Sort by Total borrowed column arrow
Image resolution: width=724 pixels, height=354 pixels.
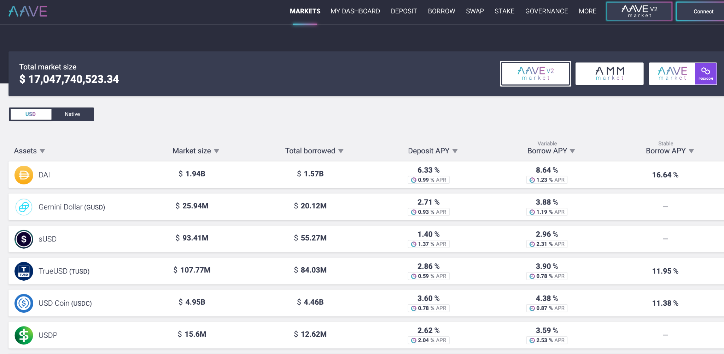(341, 151)
